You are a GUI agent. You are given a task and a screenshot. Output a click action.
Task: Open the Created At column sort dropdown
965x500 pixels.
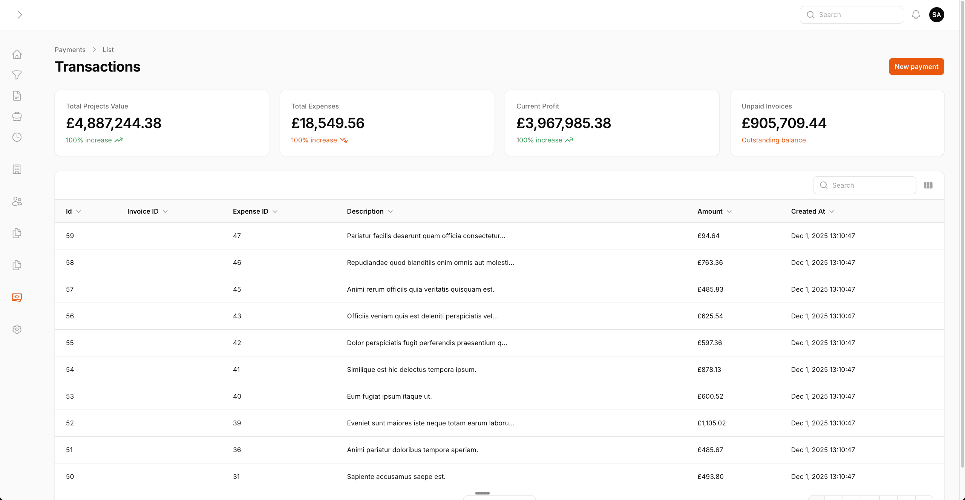click(812, 211)
